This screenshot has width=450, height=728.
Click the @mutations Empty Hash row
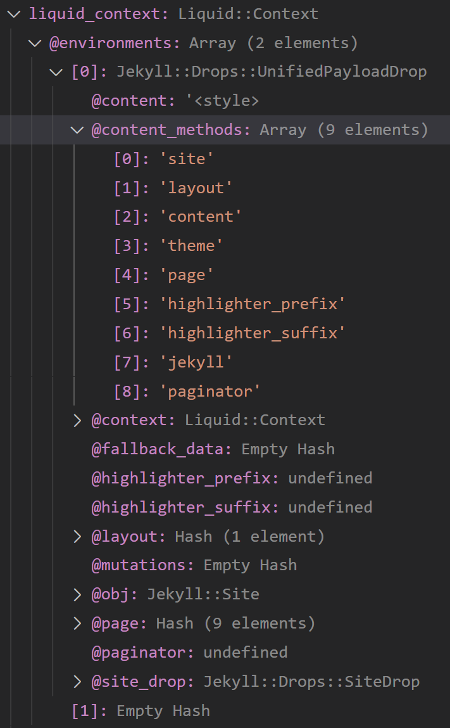click(194, 565)
